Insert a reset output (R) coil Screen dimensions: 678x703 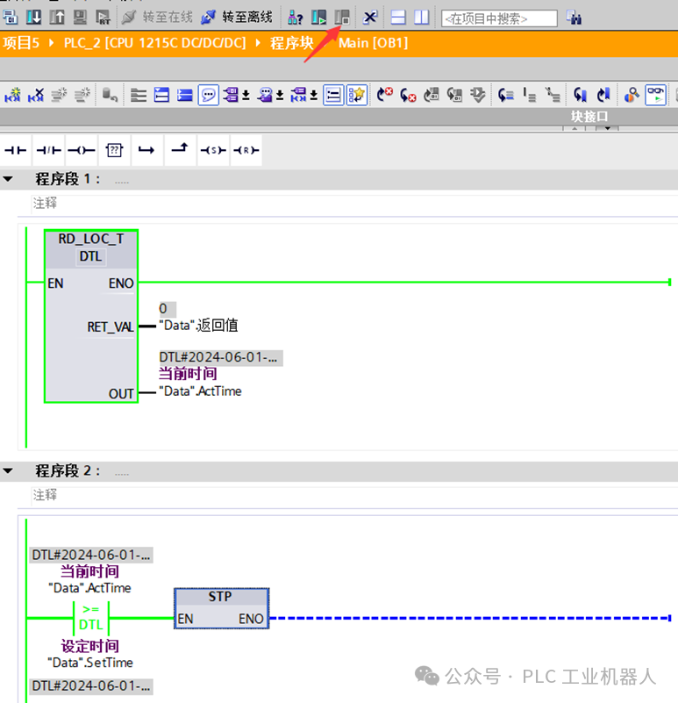pos(246,150)
